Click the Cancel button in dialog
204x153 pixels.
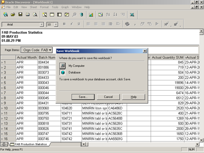(108, 97)
